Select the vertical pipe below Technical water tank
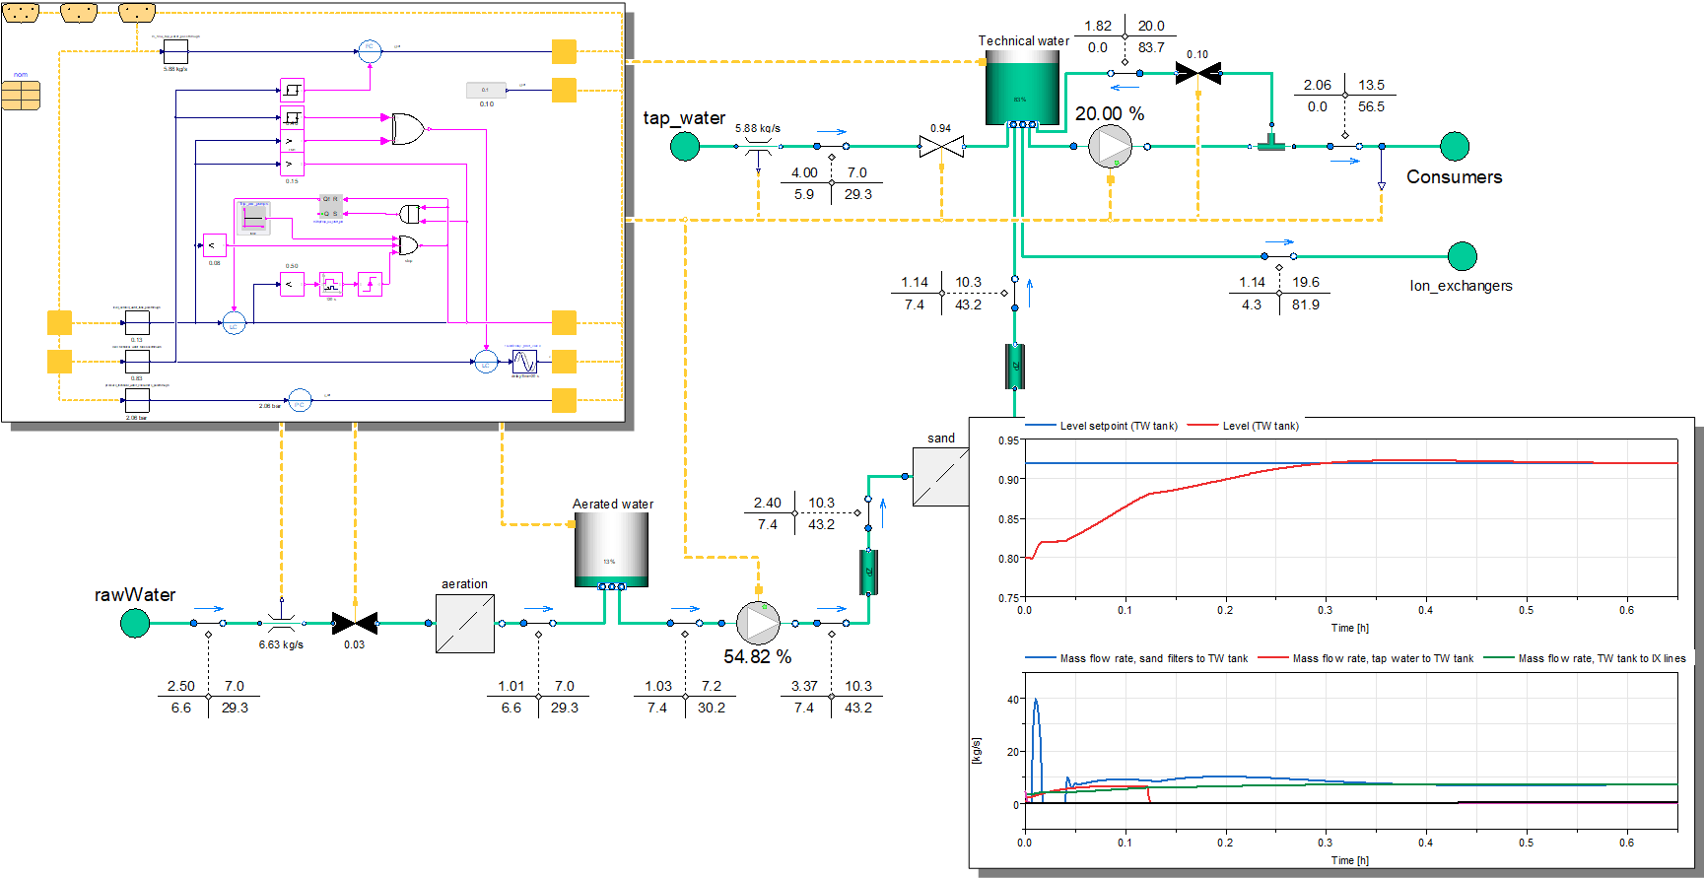This screenshot has width=1705, height=878. click(1014, 366)
